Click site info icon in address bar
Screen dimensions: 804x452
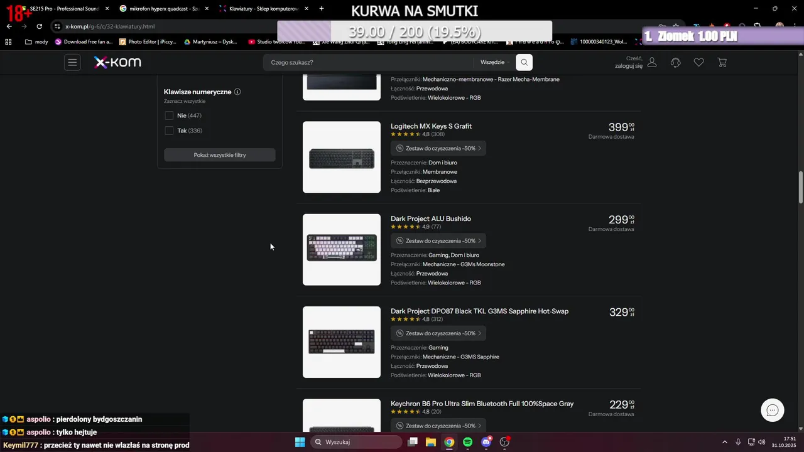coord(57,26)
